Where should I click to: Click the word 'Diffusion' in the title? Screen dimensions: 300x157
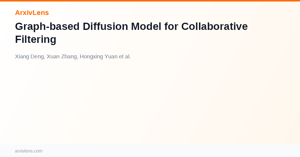[x=105, y=26]
